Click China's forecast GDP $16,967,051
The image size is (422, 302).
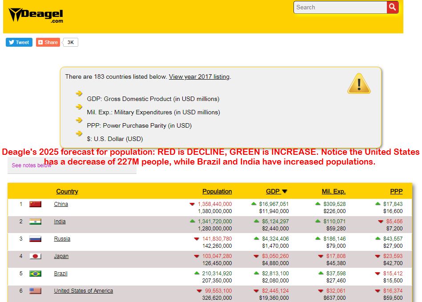click(x=274, y=204)
